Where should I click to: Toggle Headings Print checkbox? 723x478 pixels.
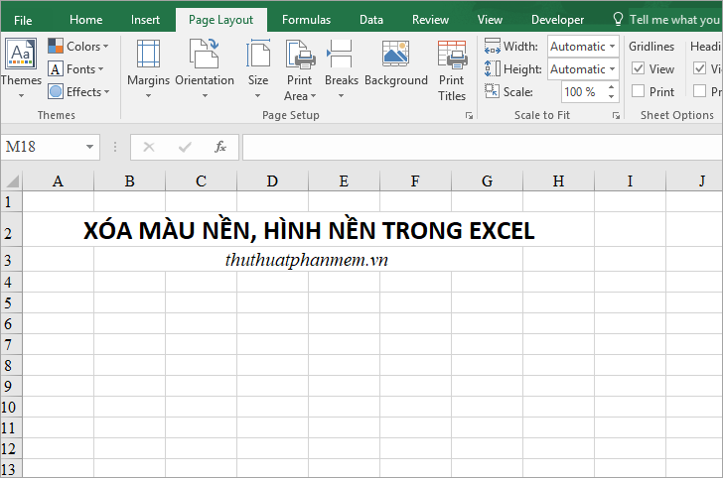[700, 91]
